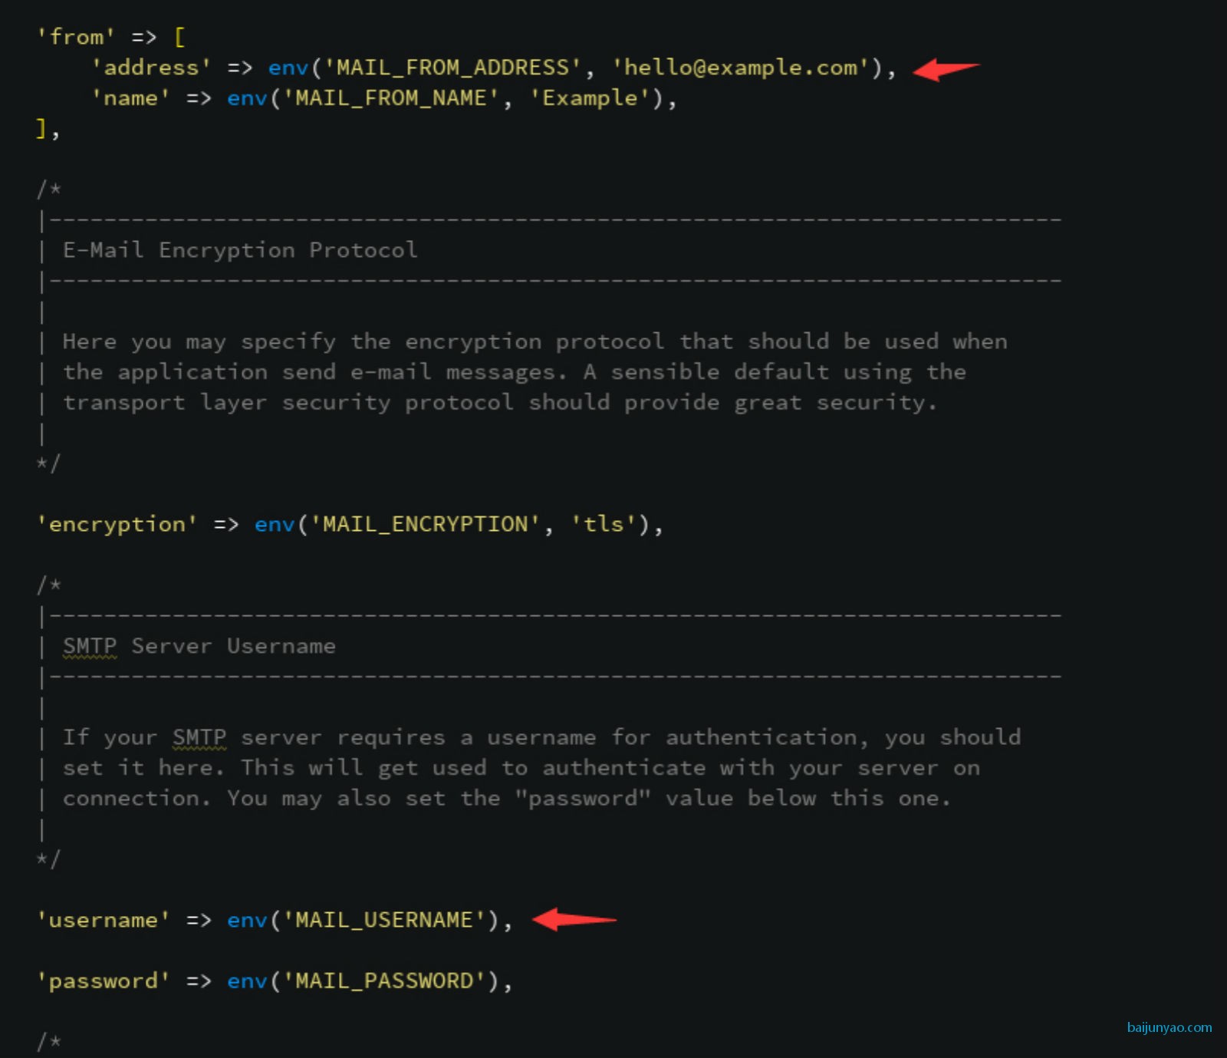This screenshot has width=1227, height=1058.
Task: Click the underlined SMTP word in heading
Action: click(x=90, y=646)
